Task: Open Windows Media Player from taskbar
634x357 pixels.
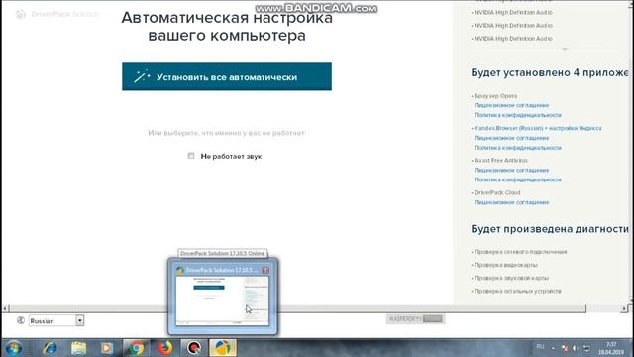Action: click(107, 348)
